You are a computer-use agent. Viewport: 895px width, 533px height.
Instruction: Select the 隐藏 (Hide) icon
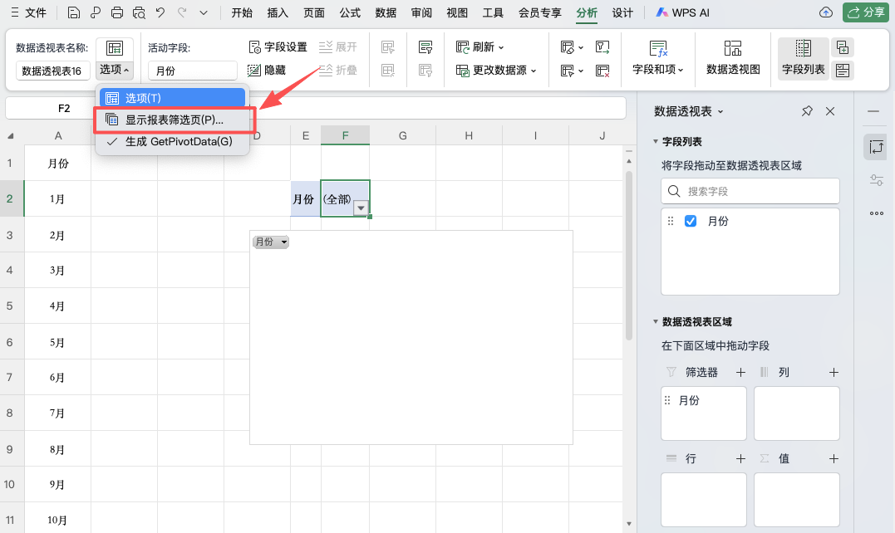tap(254, 70)
